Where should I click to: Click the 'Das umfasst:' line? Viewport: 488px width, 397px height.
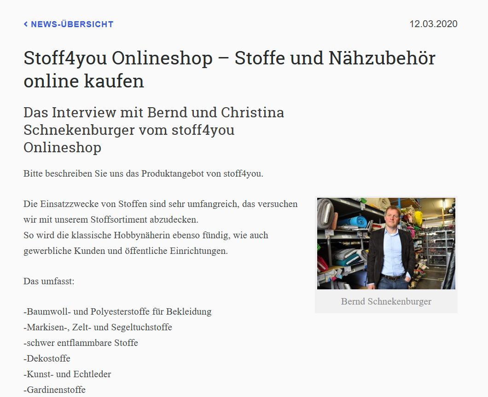tap(49, 281)
